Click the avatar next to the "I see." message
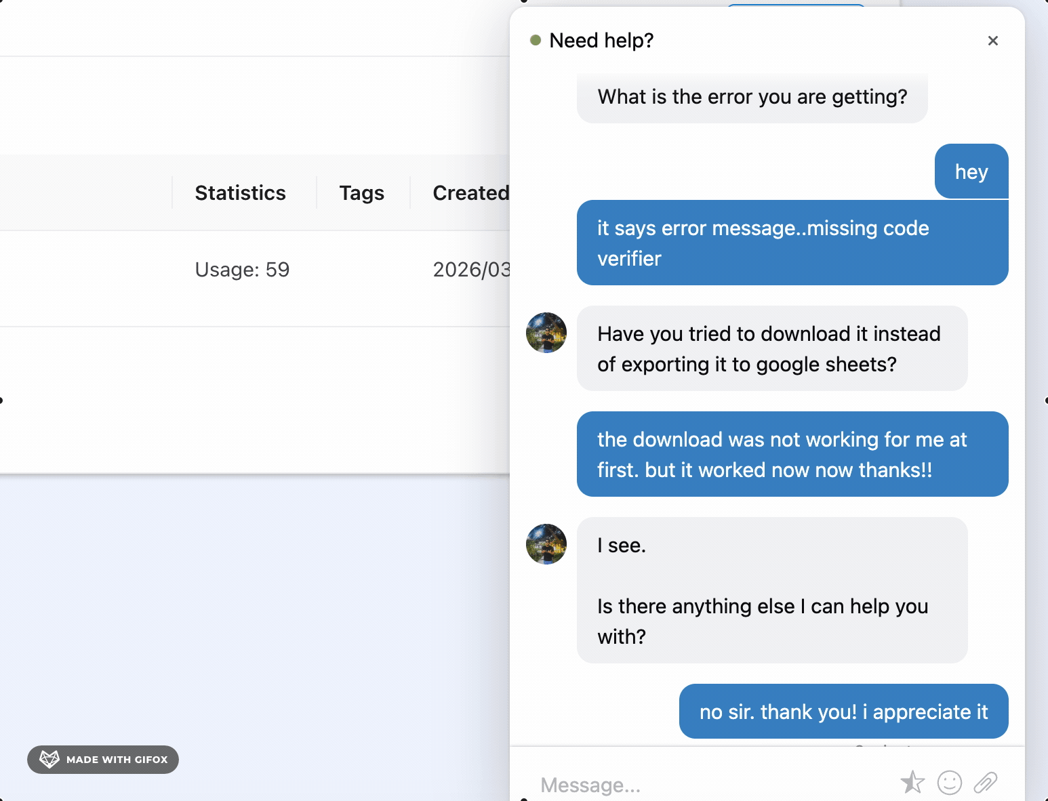 [546, 544]
